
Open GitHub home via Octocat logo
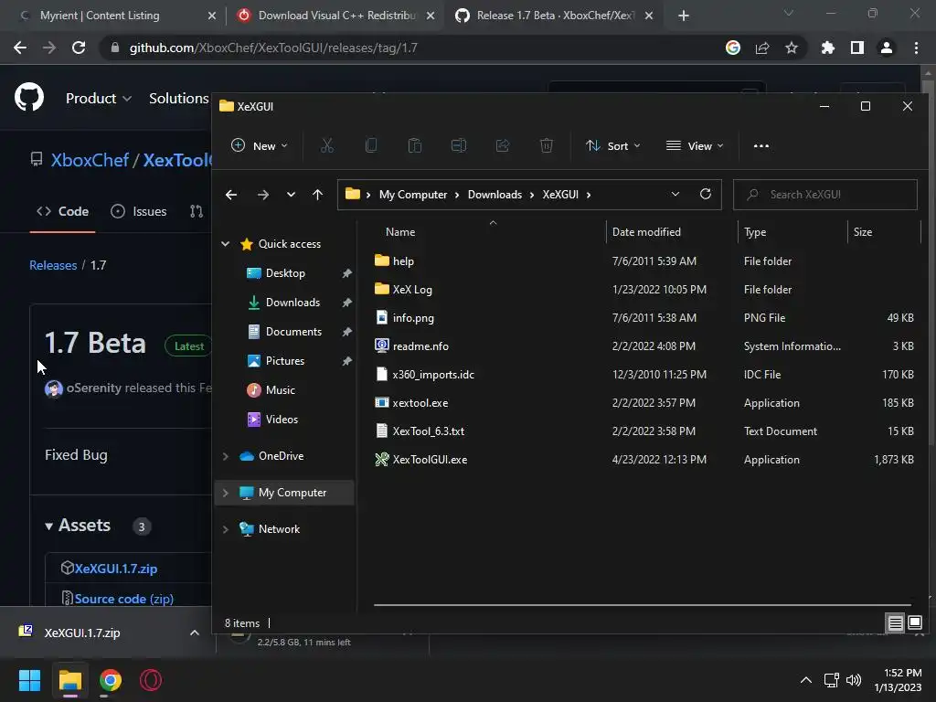(x=29, y=97)
